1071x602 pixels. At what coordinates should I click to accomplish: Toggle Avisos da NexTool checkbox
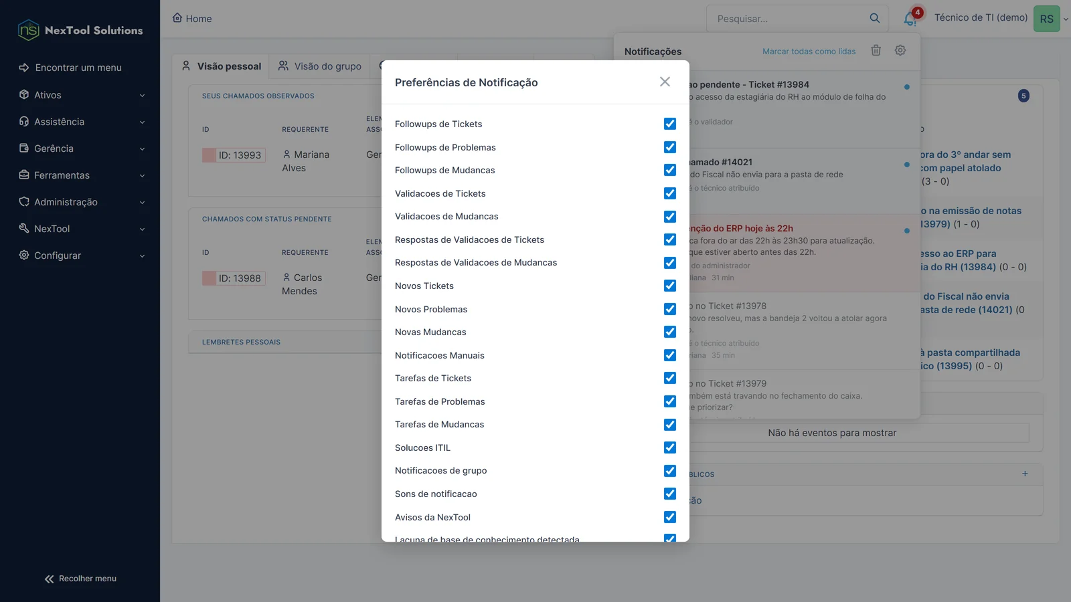pos(670,517)
